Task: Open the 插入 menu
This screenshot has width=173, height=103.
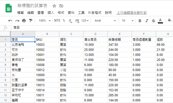Action: 51,13
